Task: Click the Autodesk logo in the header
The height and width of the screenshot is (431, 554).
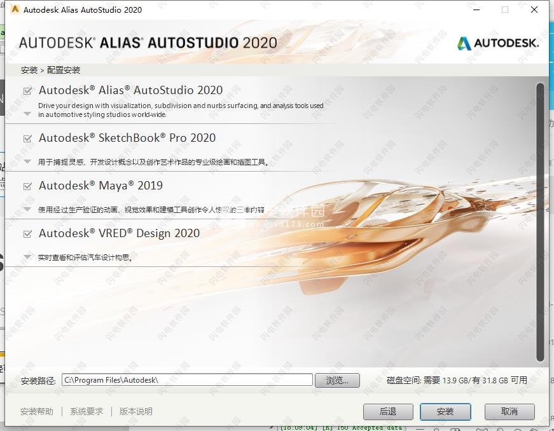Action: click(x=498, y=43)
